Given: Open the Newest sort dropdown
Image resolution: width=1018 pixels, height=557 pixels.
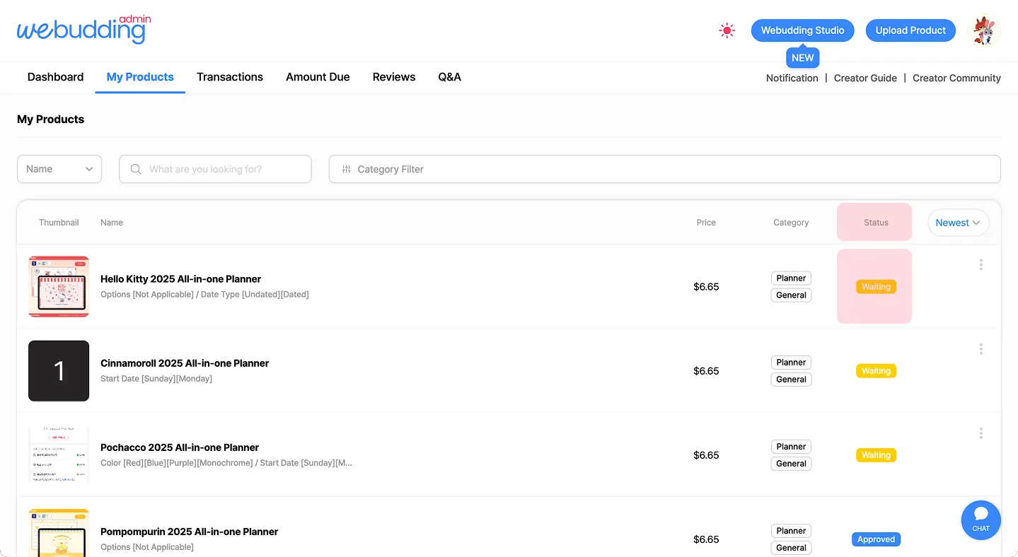Looking at the screenshot, I should tap(958, 223).
